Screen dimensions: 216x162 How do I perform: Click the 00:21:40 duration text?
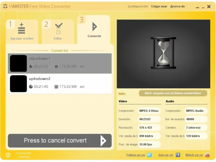coord(41,87)
